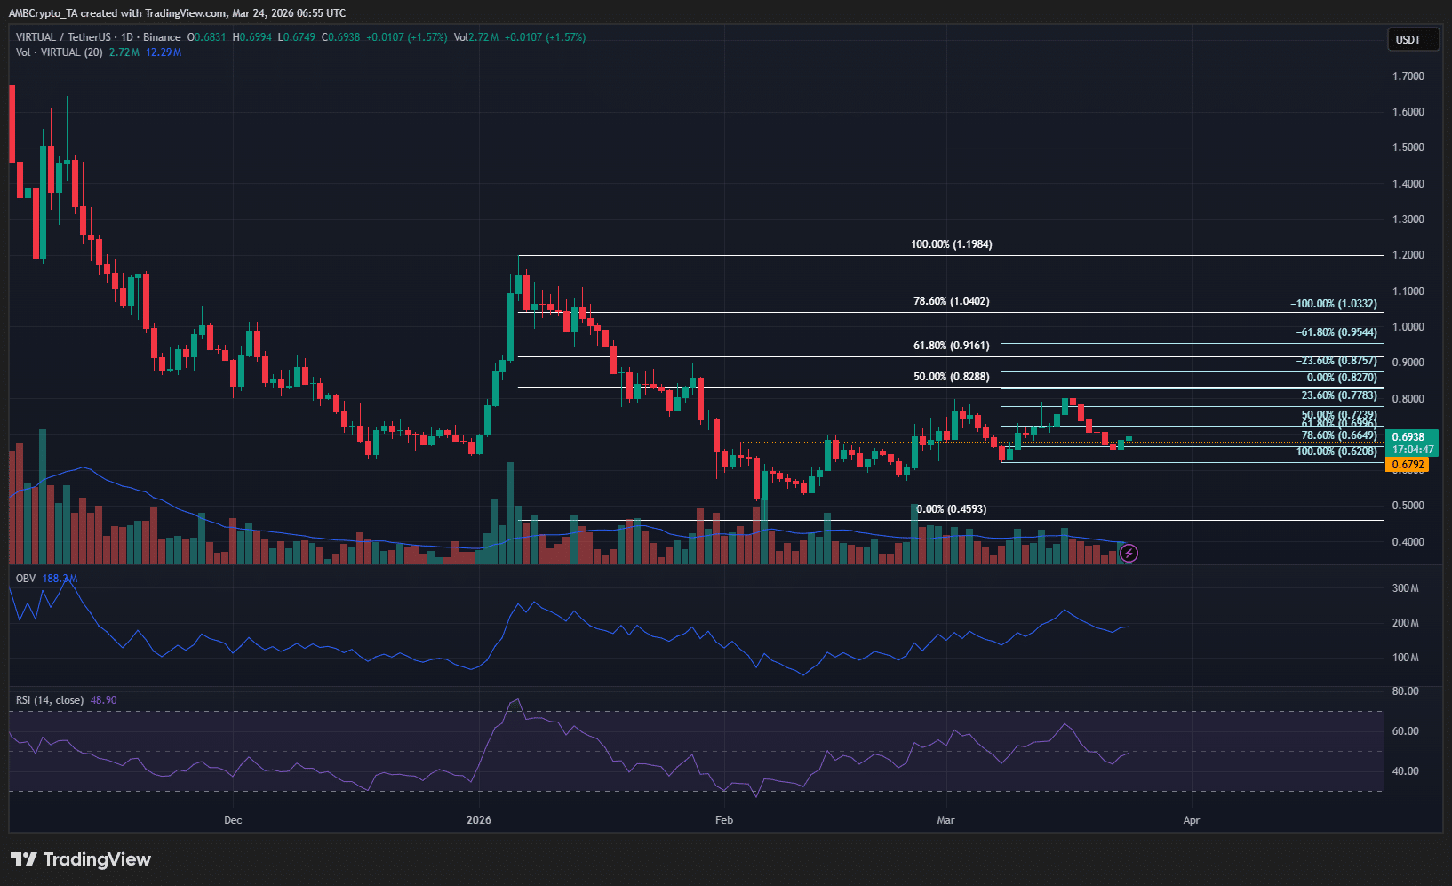Viewport: 1452px width, 886px height.
Task: Click the Apr label on the time axis
Action: (1191, 820)
